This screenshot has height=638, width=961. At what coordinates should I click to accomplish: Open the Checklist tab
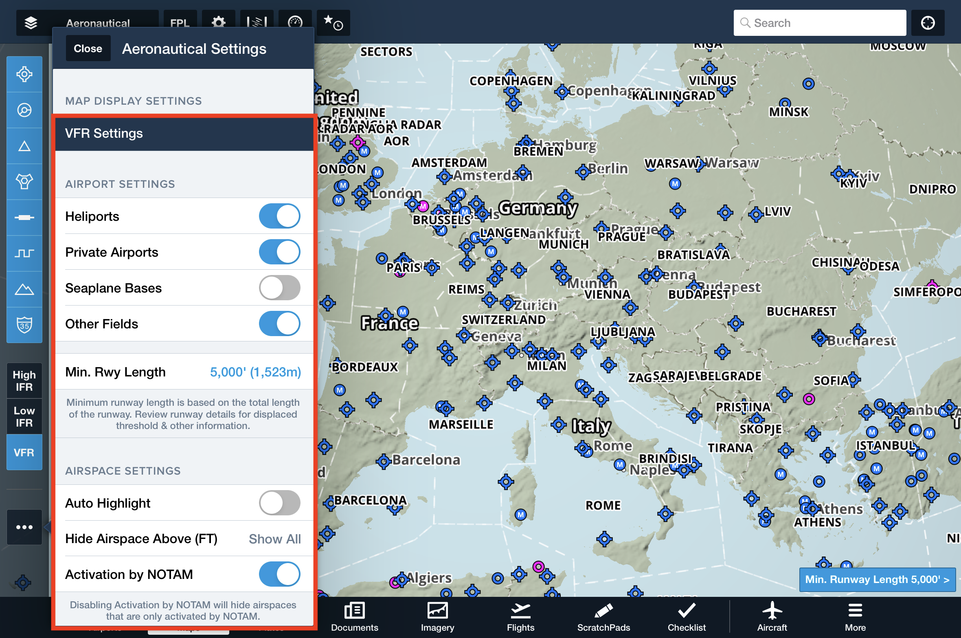[687, 617]
